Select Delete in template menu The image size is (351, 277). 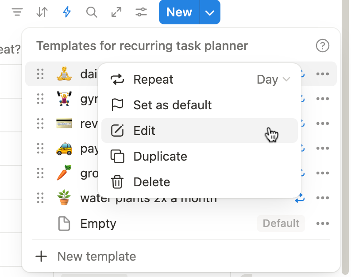(200, 182)
